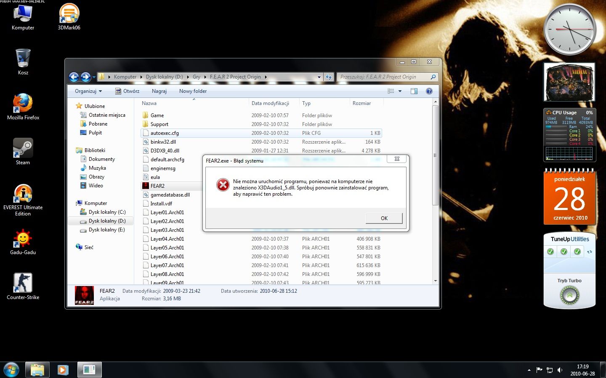The image size is (606, 378).
Task: Expand breadcrumb arrow after Gry
Action: tap(205, 77)
